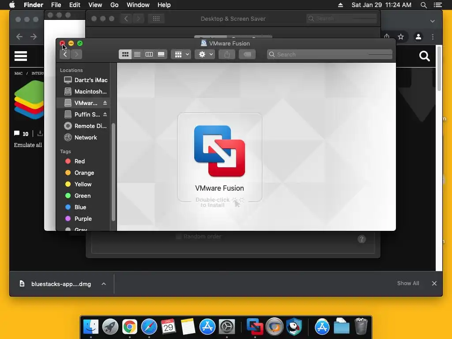Click the Edit Tags toolbar button
452x339 pixels.
(x=247, y=54)
